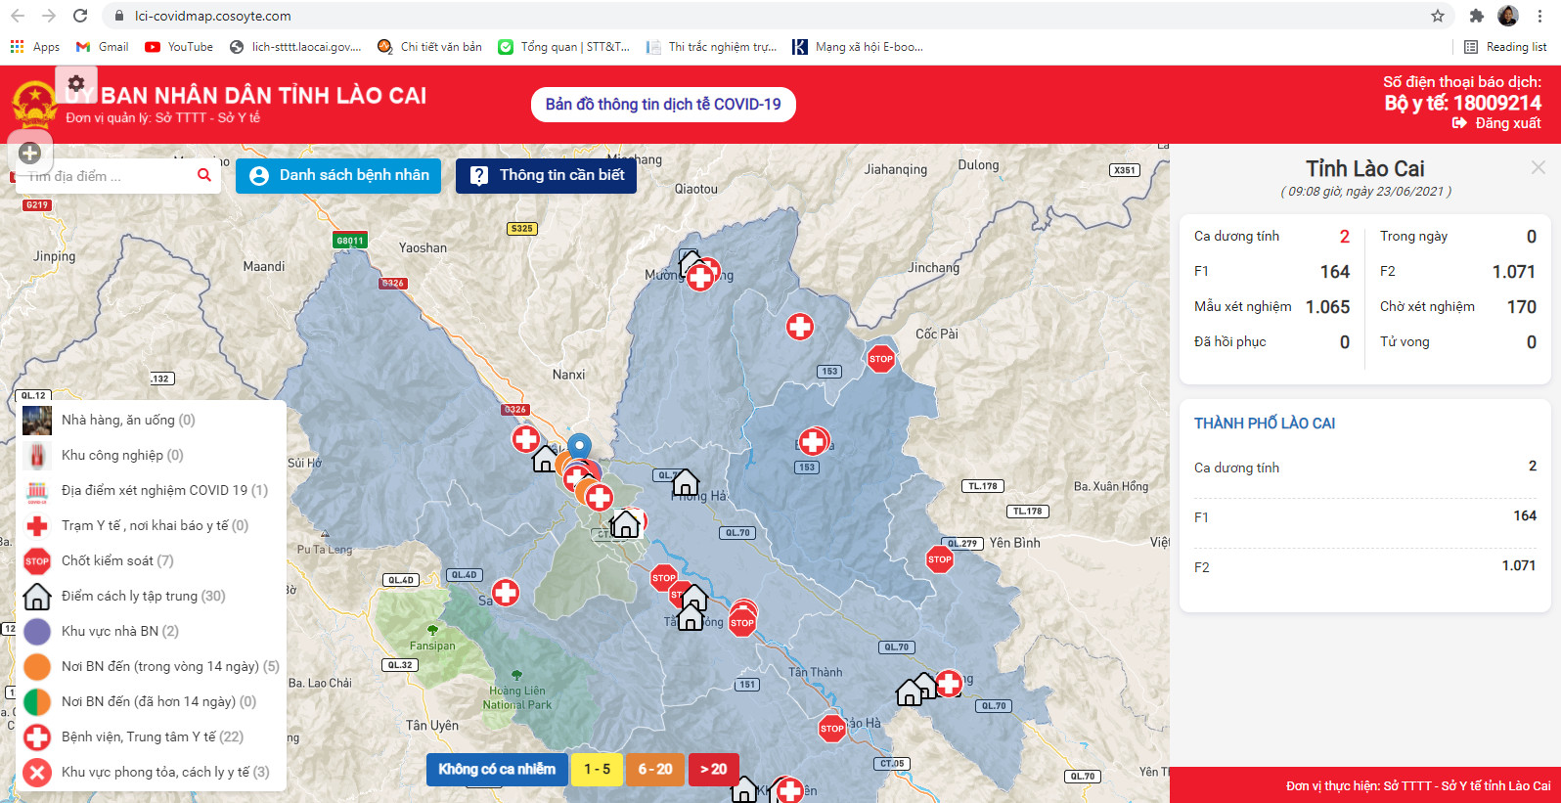
Task: Bookmark this page with star icon
Action: [x=1437, y=16]
